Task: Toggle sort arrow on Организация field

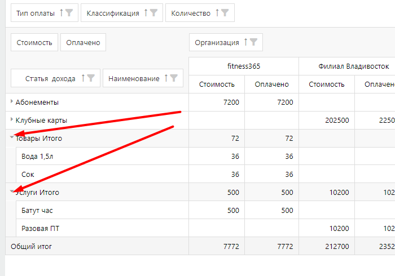Action: click(245, 42)
